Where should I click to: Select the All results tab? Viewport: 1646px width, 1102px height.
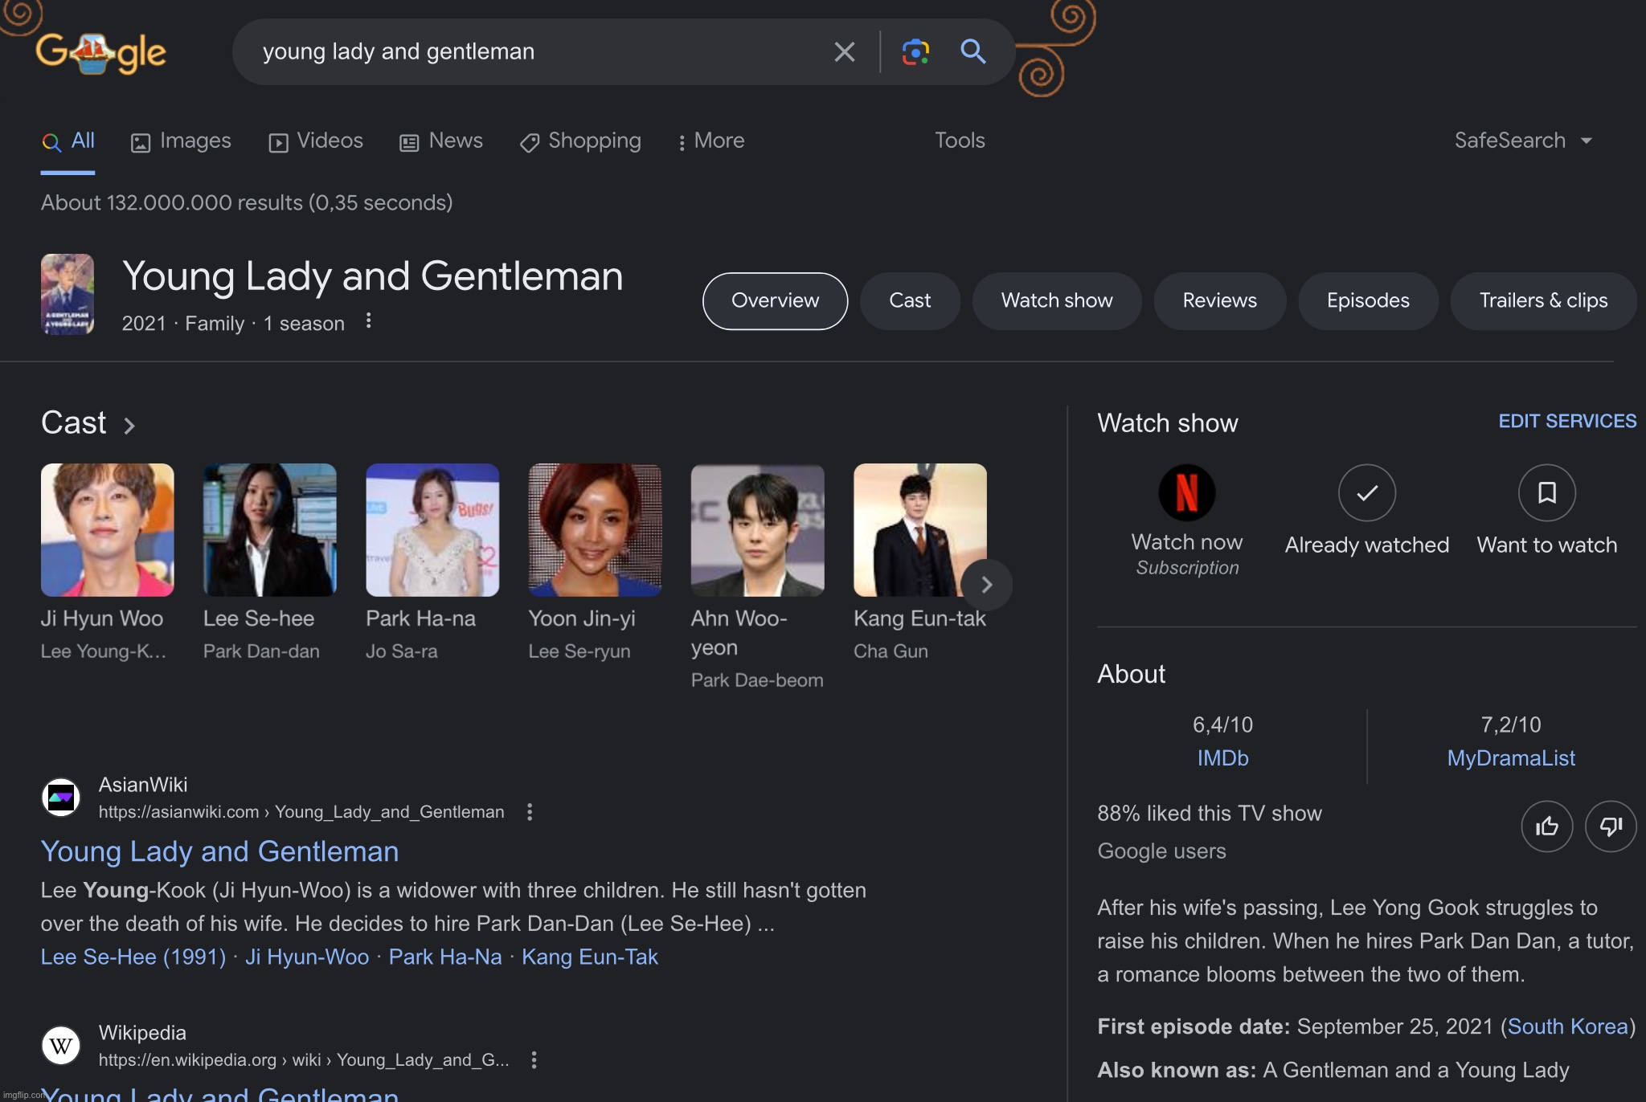(68, 141)
